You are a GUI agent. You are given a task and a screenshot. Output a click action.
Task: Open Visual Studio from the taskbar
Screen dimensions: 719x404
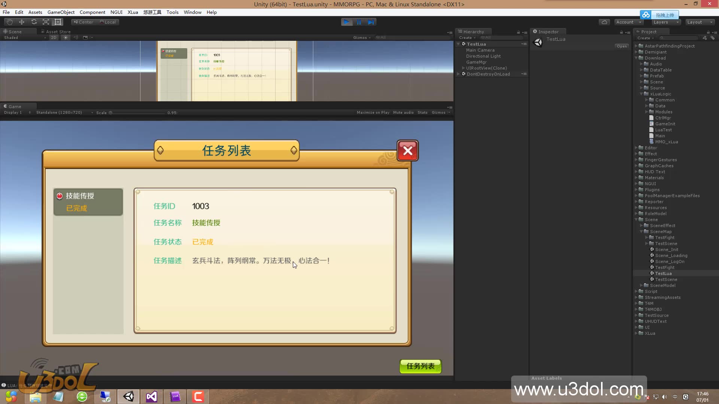(152, 396)
